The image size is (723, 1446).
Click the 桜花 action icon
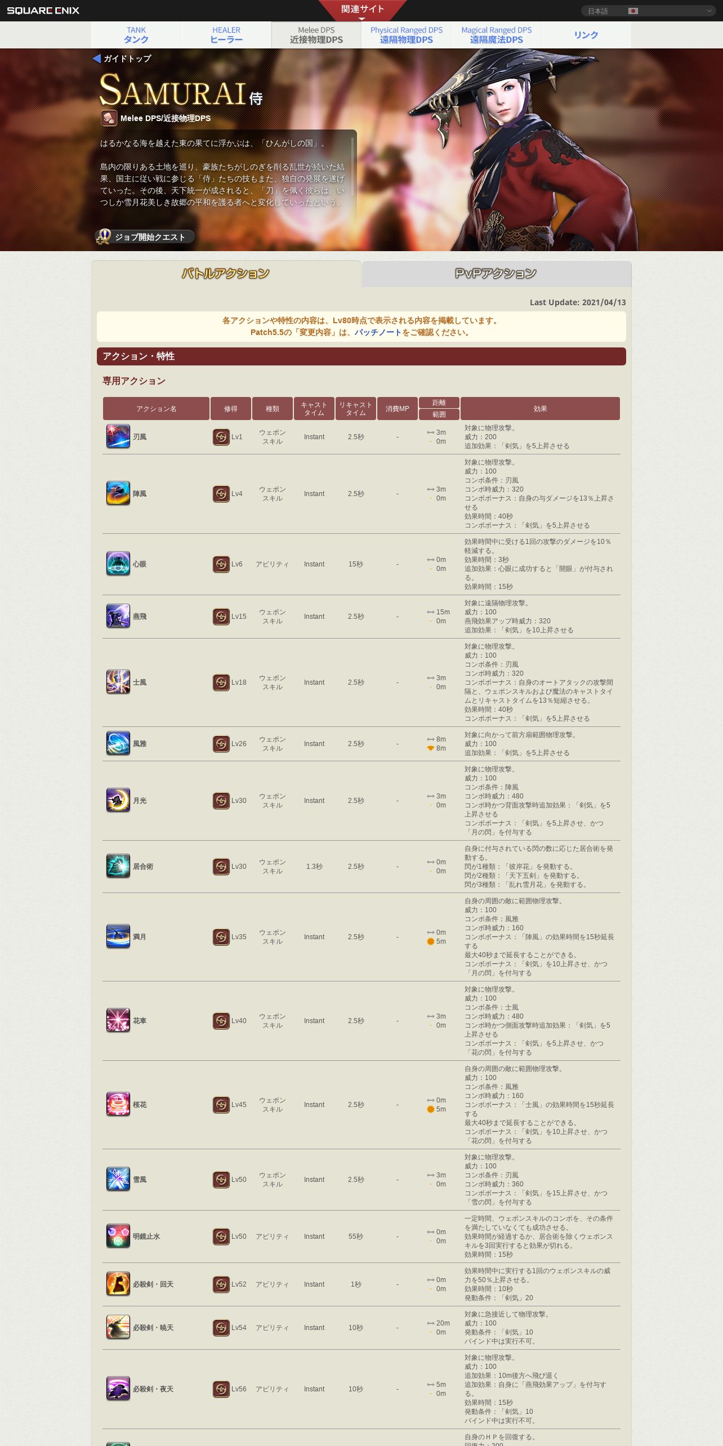[118, 1105]
